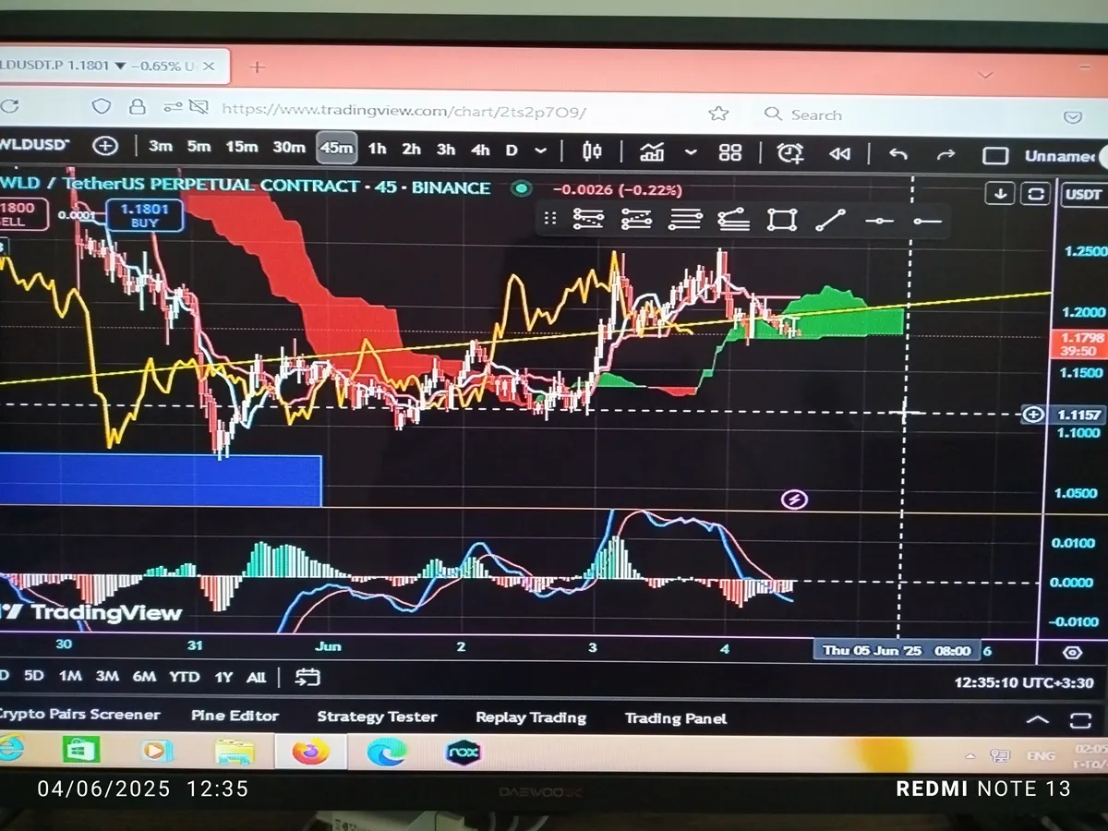Select the WLDUSDT.P browser tab
1108x831 pixels.
tap(114, 66)
